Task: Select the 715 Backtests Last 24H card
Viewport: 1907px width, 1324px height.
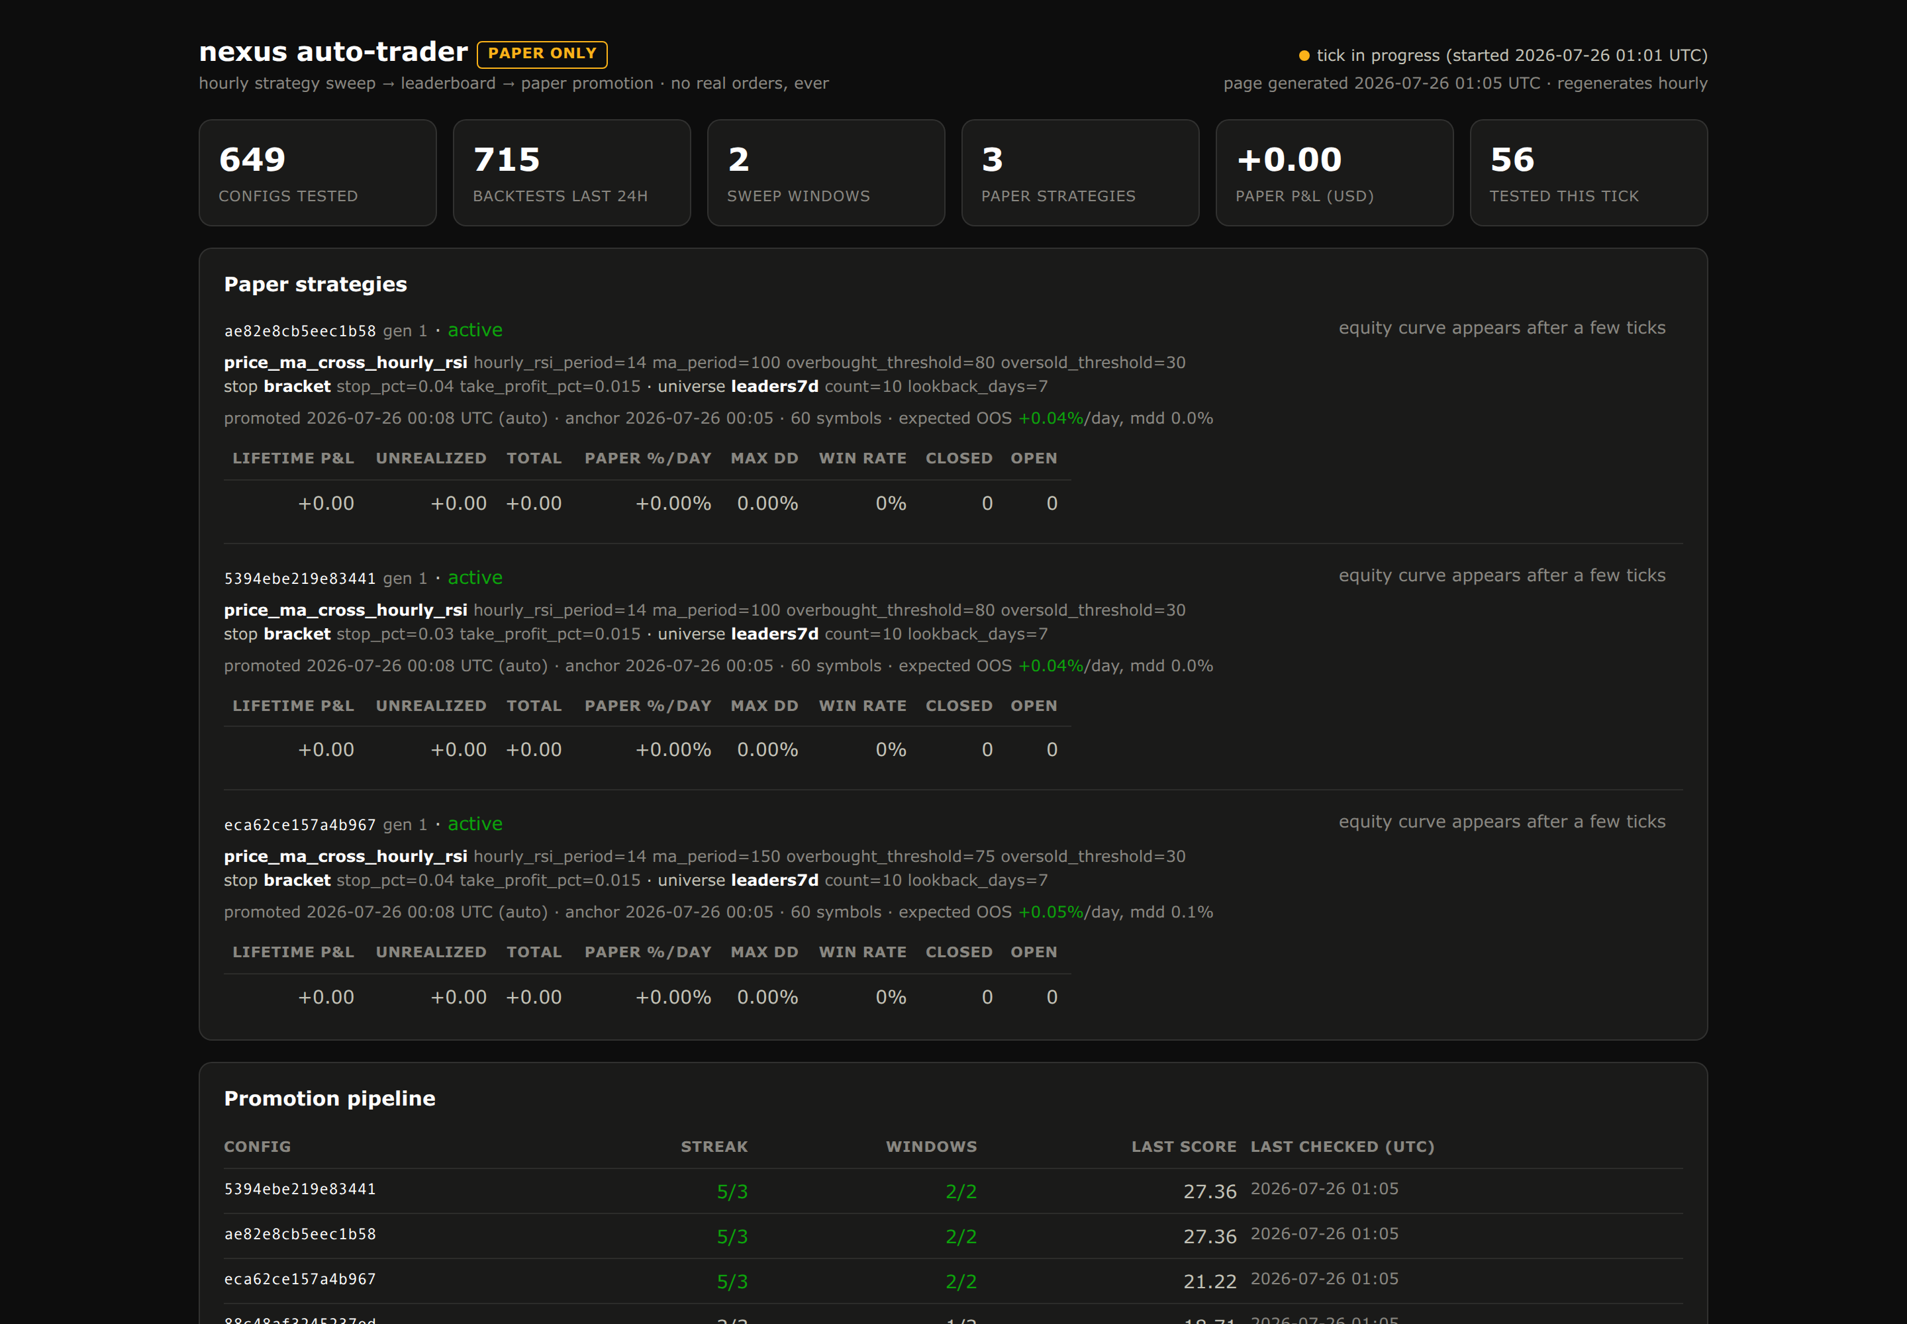Action: (x=571, y=173)
